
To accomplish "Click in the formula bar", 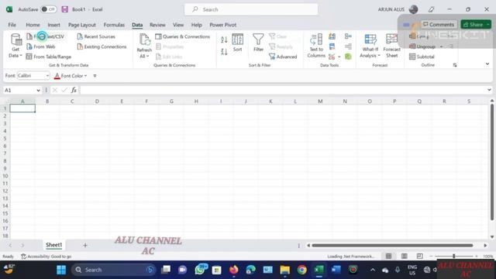I will [283, 90].
